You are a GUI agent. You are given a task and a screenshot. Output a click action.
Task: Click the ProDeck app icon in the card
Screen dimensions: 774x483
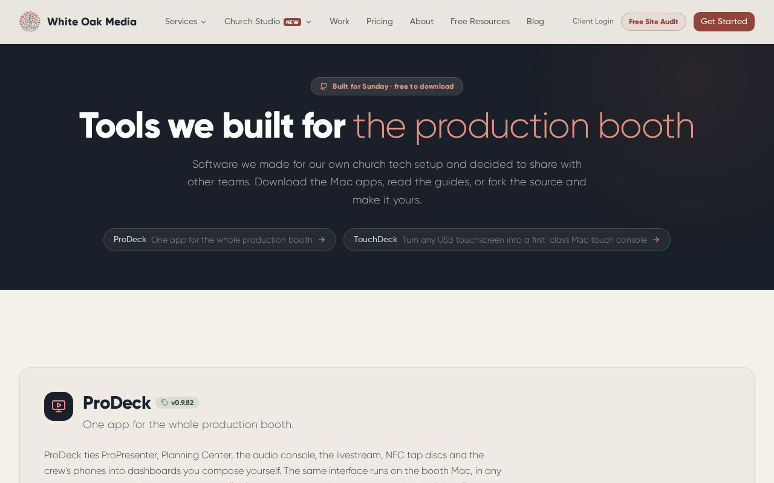click(x=59, y=406)
